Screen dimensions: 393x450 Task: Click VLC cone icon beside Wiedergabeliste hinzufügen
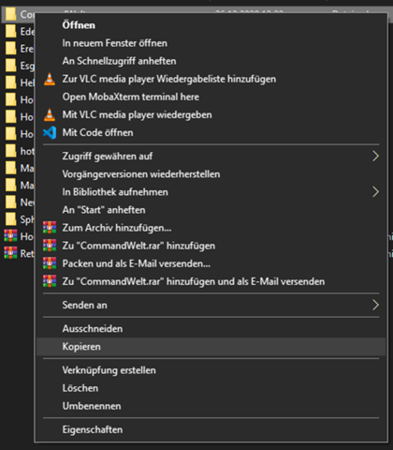(x=50, y=79)
